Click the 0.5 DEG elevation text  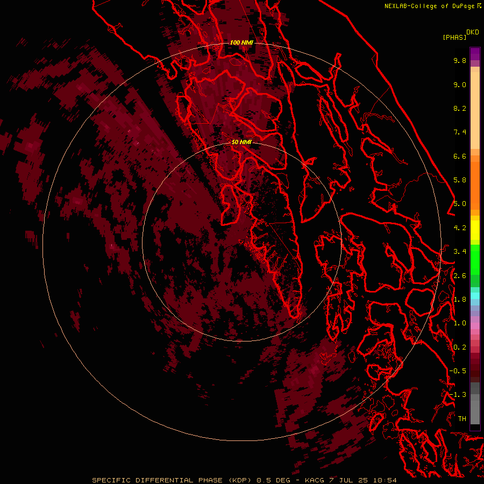pyautogui.click(x=274, y=480)
